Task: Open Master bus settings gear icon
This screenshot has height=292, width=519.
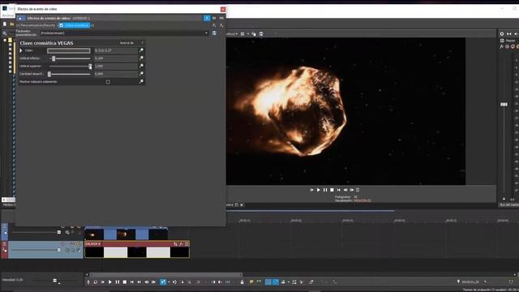Action: (502, 34)
